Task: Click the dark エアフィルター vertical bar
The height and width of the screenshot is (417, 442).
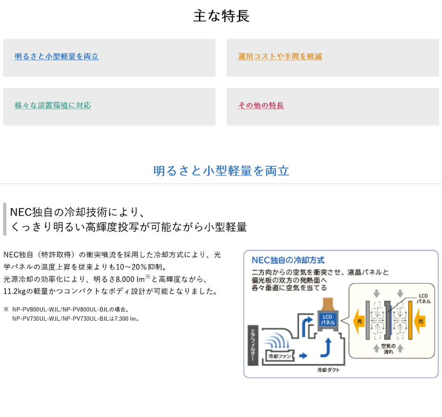Action: click(253, 344)
